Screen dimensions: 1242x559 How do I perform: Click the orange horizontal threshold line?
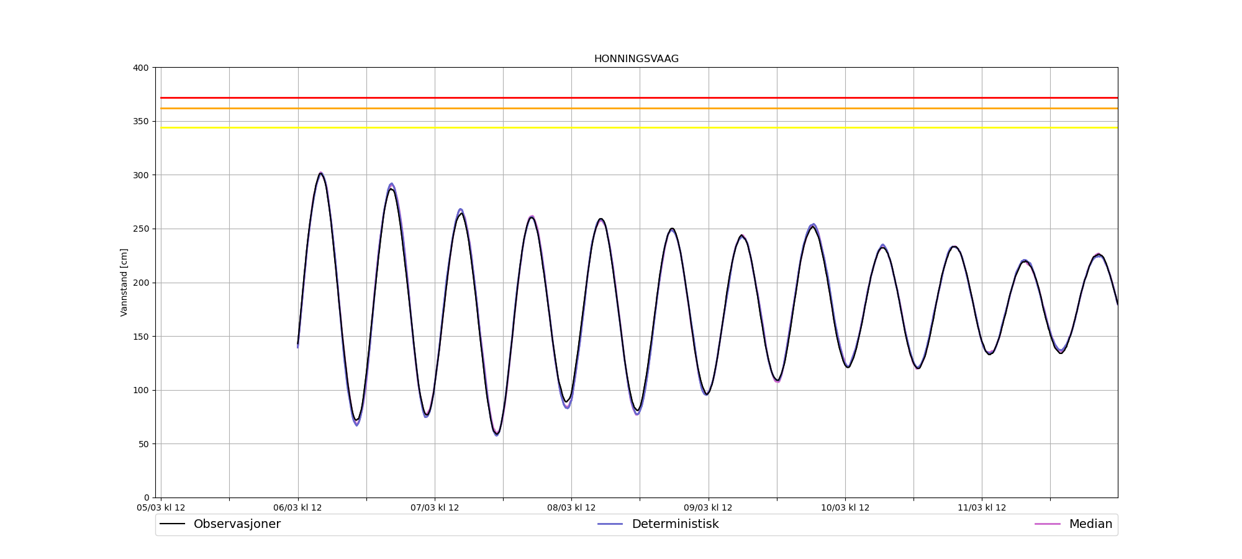click(x=638, y=108)
